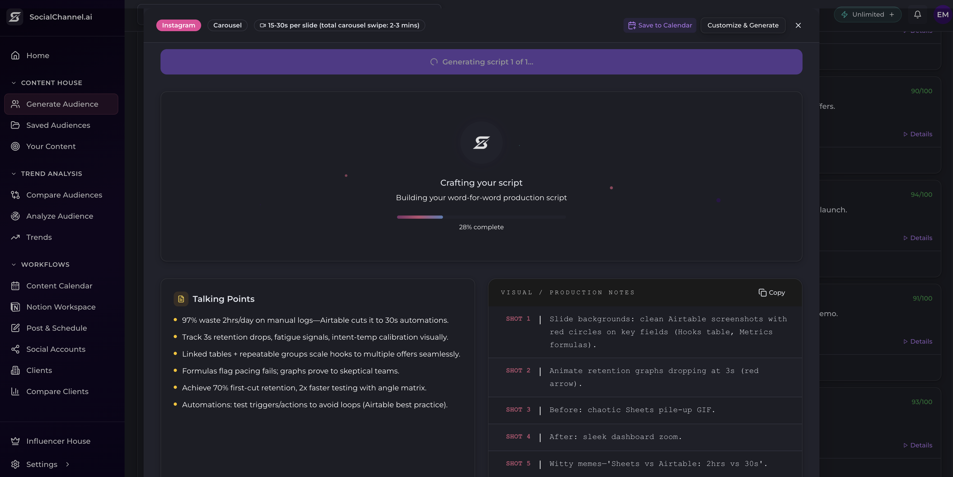
Task: Click talking point about Formulas flag pacing fails
Action: click(290, 371)
